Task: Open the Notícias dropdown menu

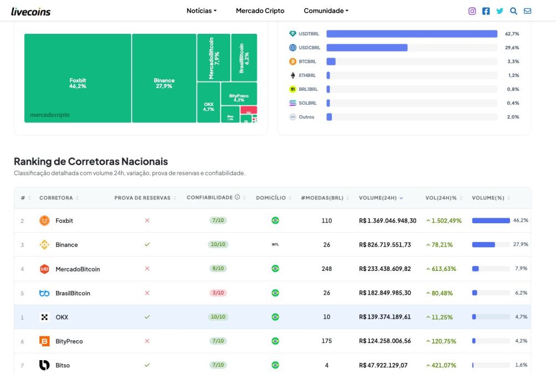Action: 201,11
